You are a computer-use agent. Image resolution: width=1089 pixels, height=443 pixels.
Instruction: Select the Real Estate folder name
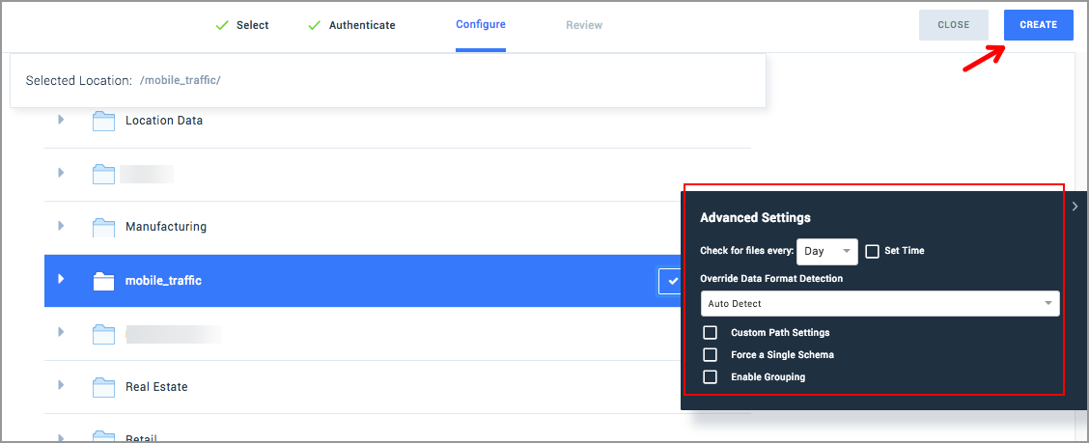[x=156, y=387]
